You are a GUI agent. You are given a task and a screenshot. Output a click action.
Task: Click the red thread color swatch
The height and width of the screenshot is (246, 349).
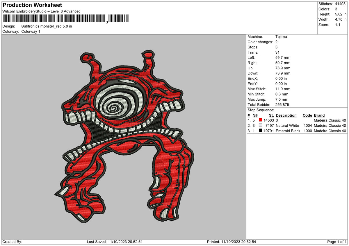tap(261, 120)
